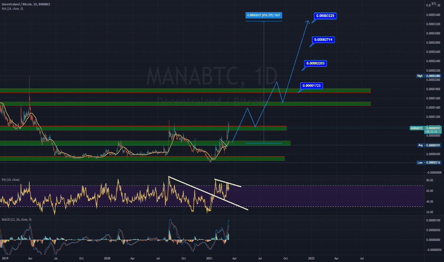The height and width of the screenshot is (262, 444).
Task: Click the MANABTC current price label with countdown
Action: [x=425, y=130]
